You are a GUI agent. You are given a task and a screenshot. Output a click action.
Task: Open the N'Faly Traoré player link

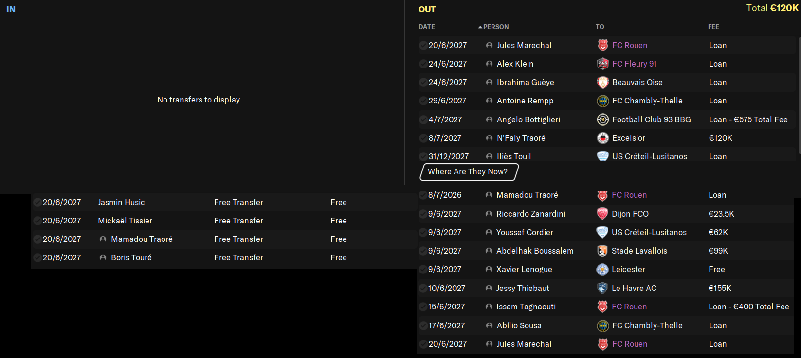point(521,138)
